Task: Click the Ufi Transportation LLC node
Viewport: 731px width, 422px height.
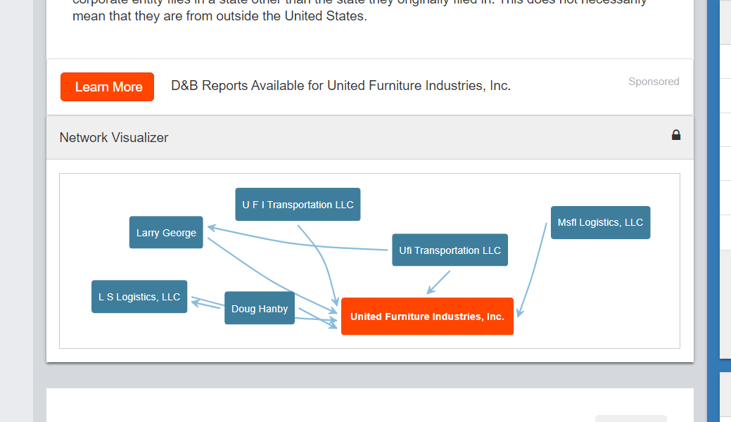Action: point(450,250)
